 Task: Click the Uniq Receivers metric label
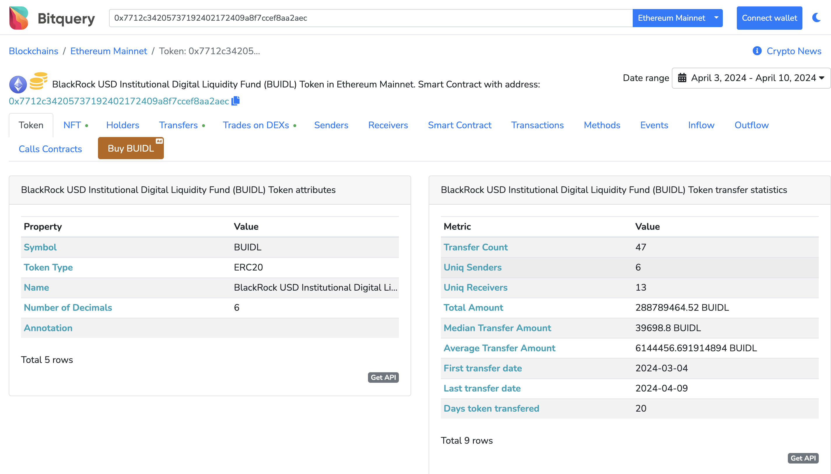click(x=475, y=288)
